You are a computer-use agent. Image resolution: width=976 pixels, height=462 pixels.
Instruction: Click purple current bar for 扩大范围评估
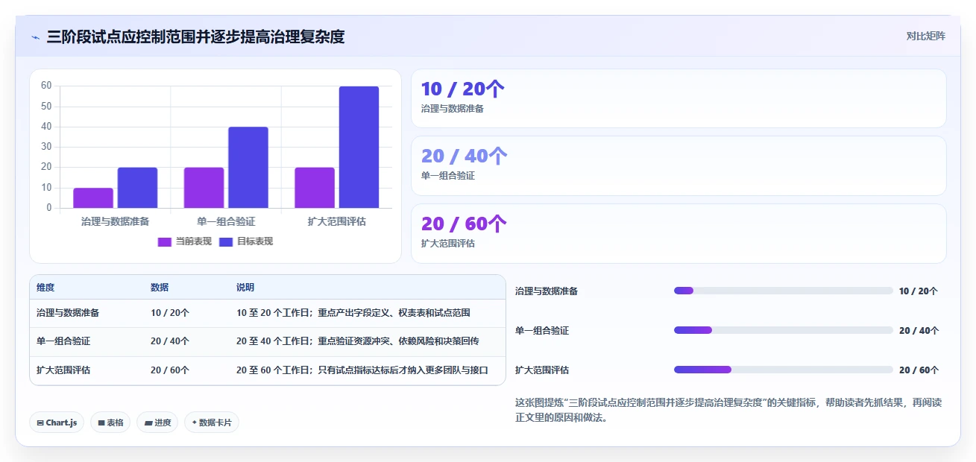click(315, 188)
